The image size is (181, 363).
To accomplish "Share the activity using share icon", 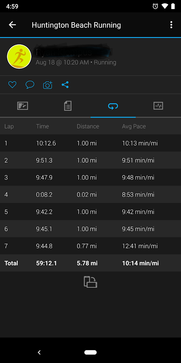I will pos(65,85).
